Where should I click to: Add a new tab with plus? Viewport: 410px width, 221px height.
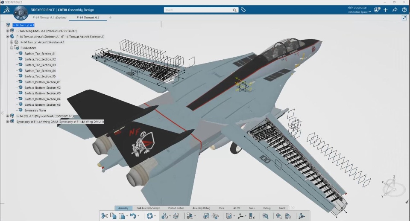pyautogui.click(x=110, y=17)
